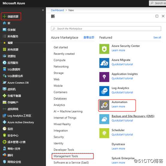Open the Virtual machines monitor icon
This screenshot has width=166, height=166.
[4, 89]
